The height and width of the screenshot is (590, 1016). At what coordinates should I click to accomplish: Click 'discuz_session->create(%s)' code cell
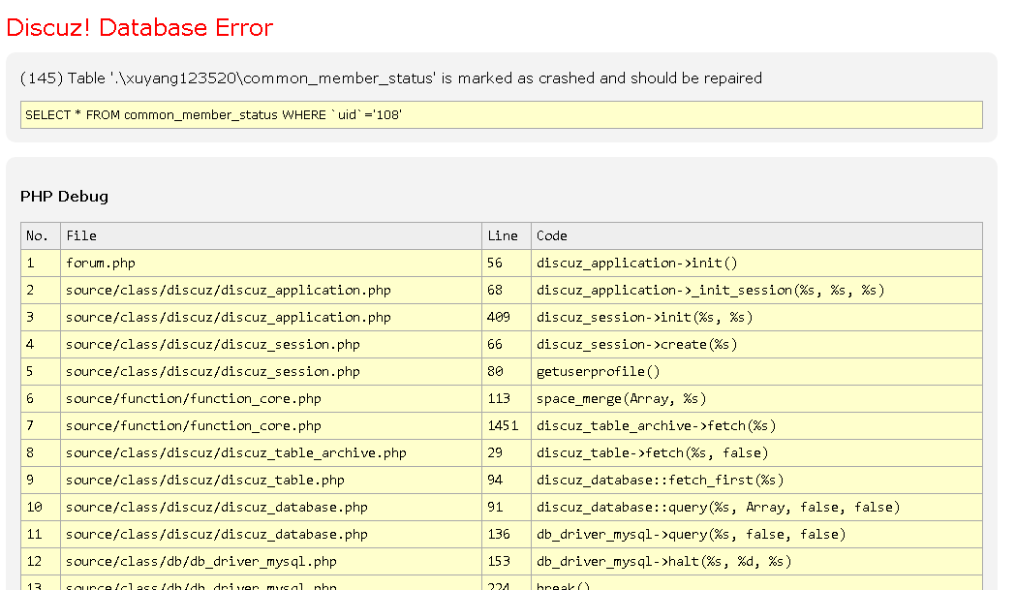(756, 345)
